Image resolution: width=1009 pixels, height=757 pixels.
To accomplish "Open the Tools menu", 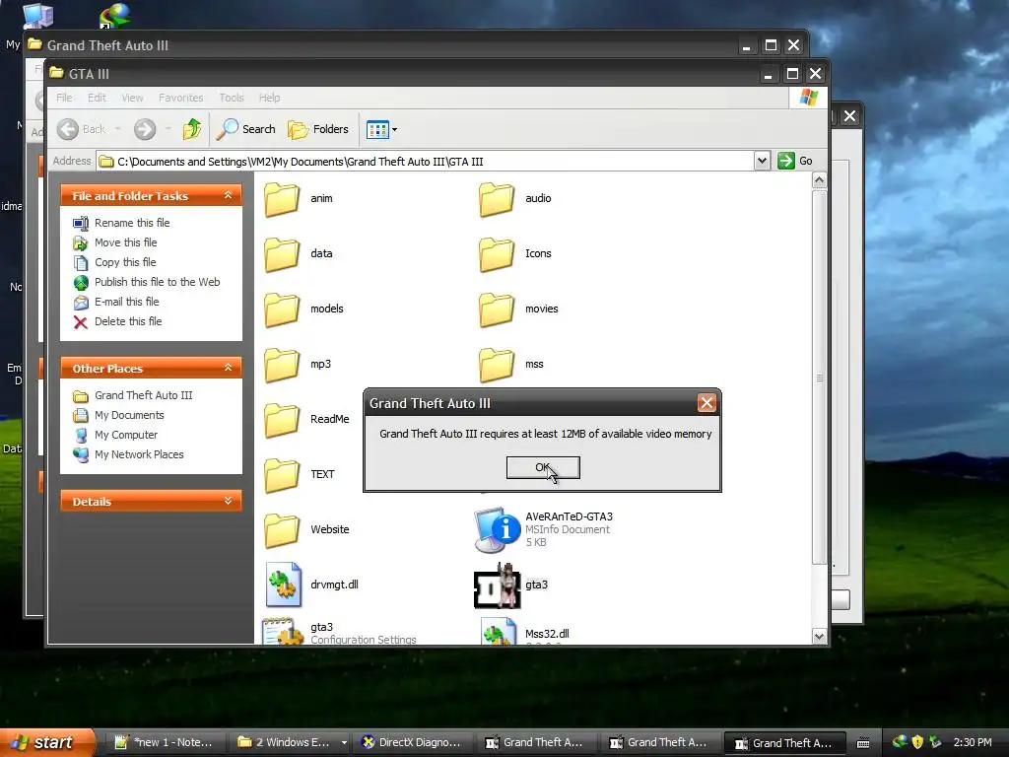I will point(231,98).
